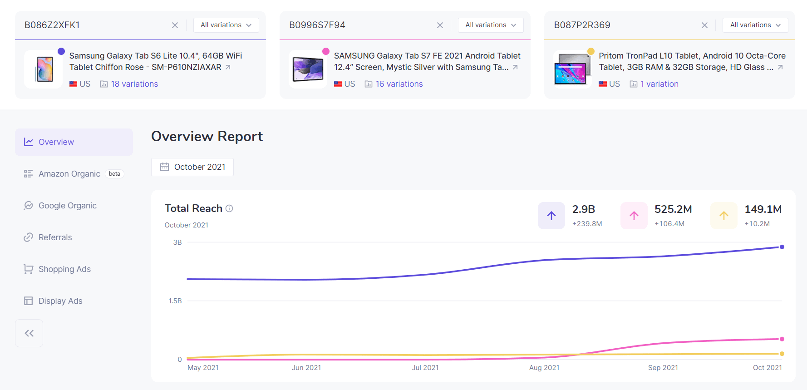Open the Shopping Ads section

tap(74, 269)
